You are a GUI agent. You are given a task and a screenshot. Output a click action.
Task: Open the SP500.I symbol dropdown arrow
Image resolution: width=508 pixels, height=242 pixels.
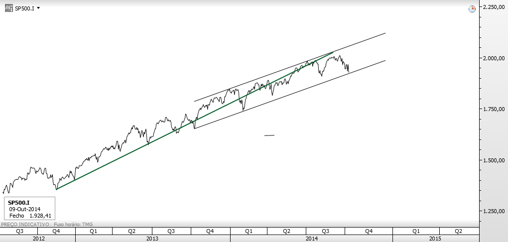38,8
